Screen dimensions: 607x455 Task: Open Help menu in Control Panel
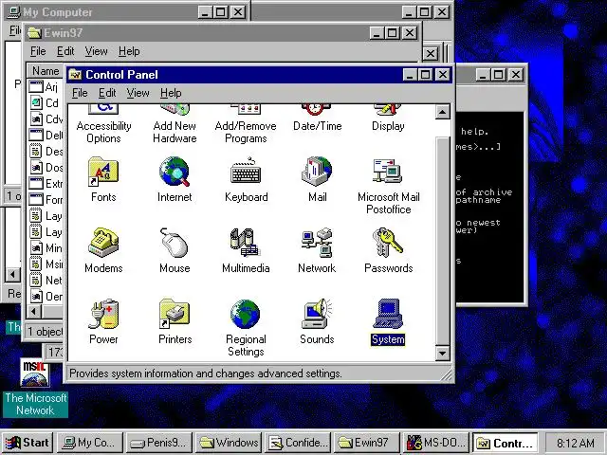click(171, 93)
